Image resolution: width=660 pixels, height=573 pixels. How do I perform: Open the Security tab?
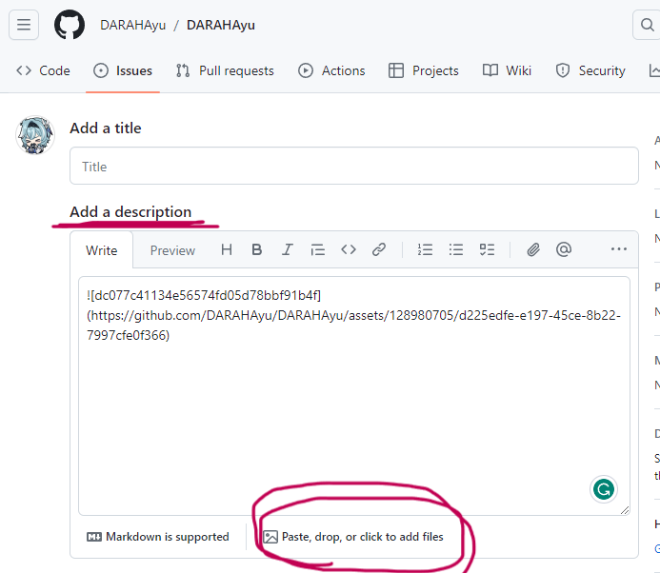pyautogui.click(x=590, y=70)
